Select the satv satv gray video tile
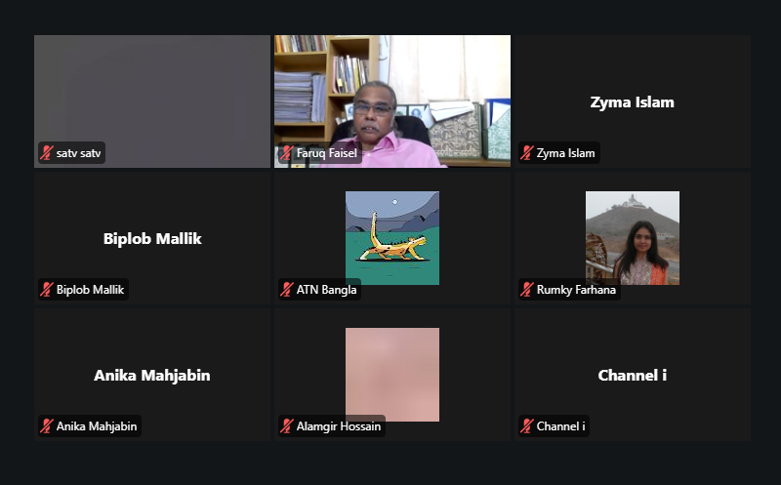Image resolution: width=781 pixels, height=485 pixels. pyautogui.click(x=152, y=101)
